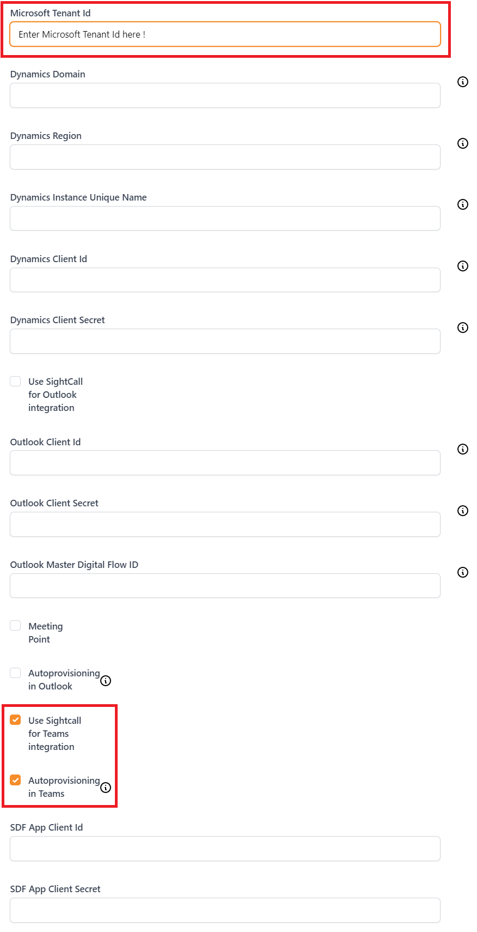Open info icon for Dynamics Client Secret
477x932 pixels.
[463, 328]
